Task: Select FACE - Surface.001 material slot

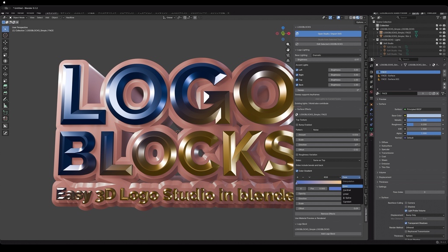Action: click(408, 79)
